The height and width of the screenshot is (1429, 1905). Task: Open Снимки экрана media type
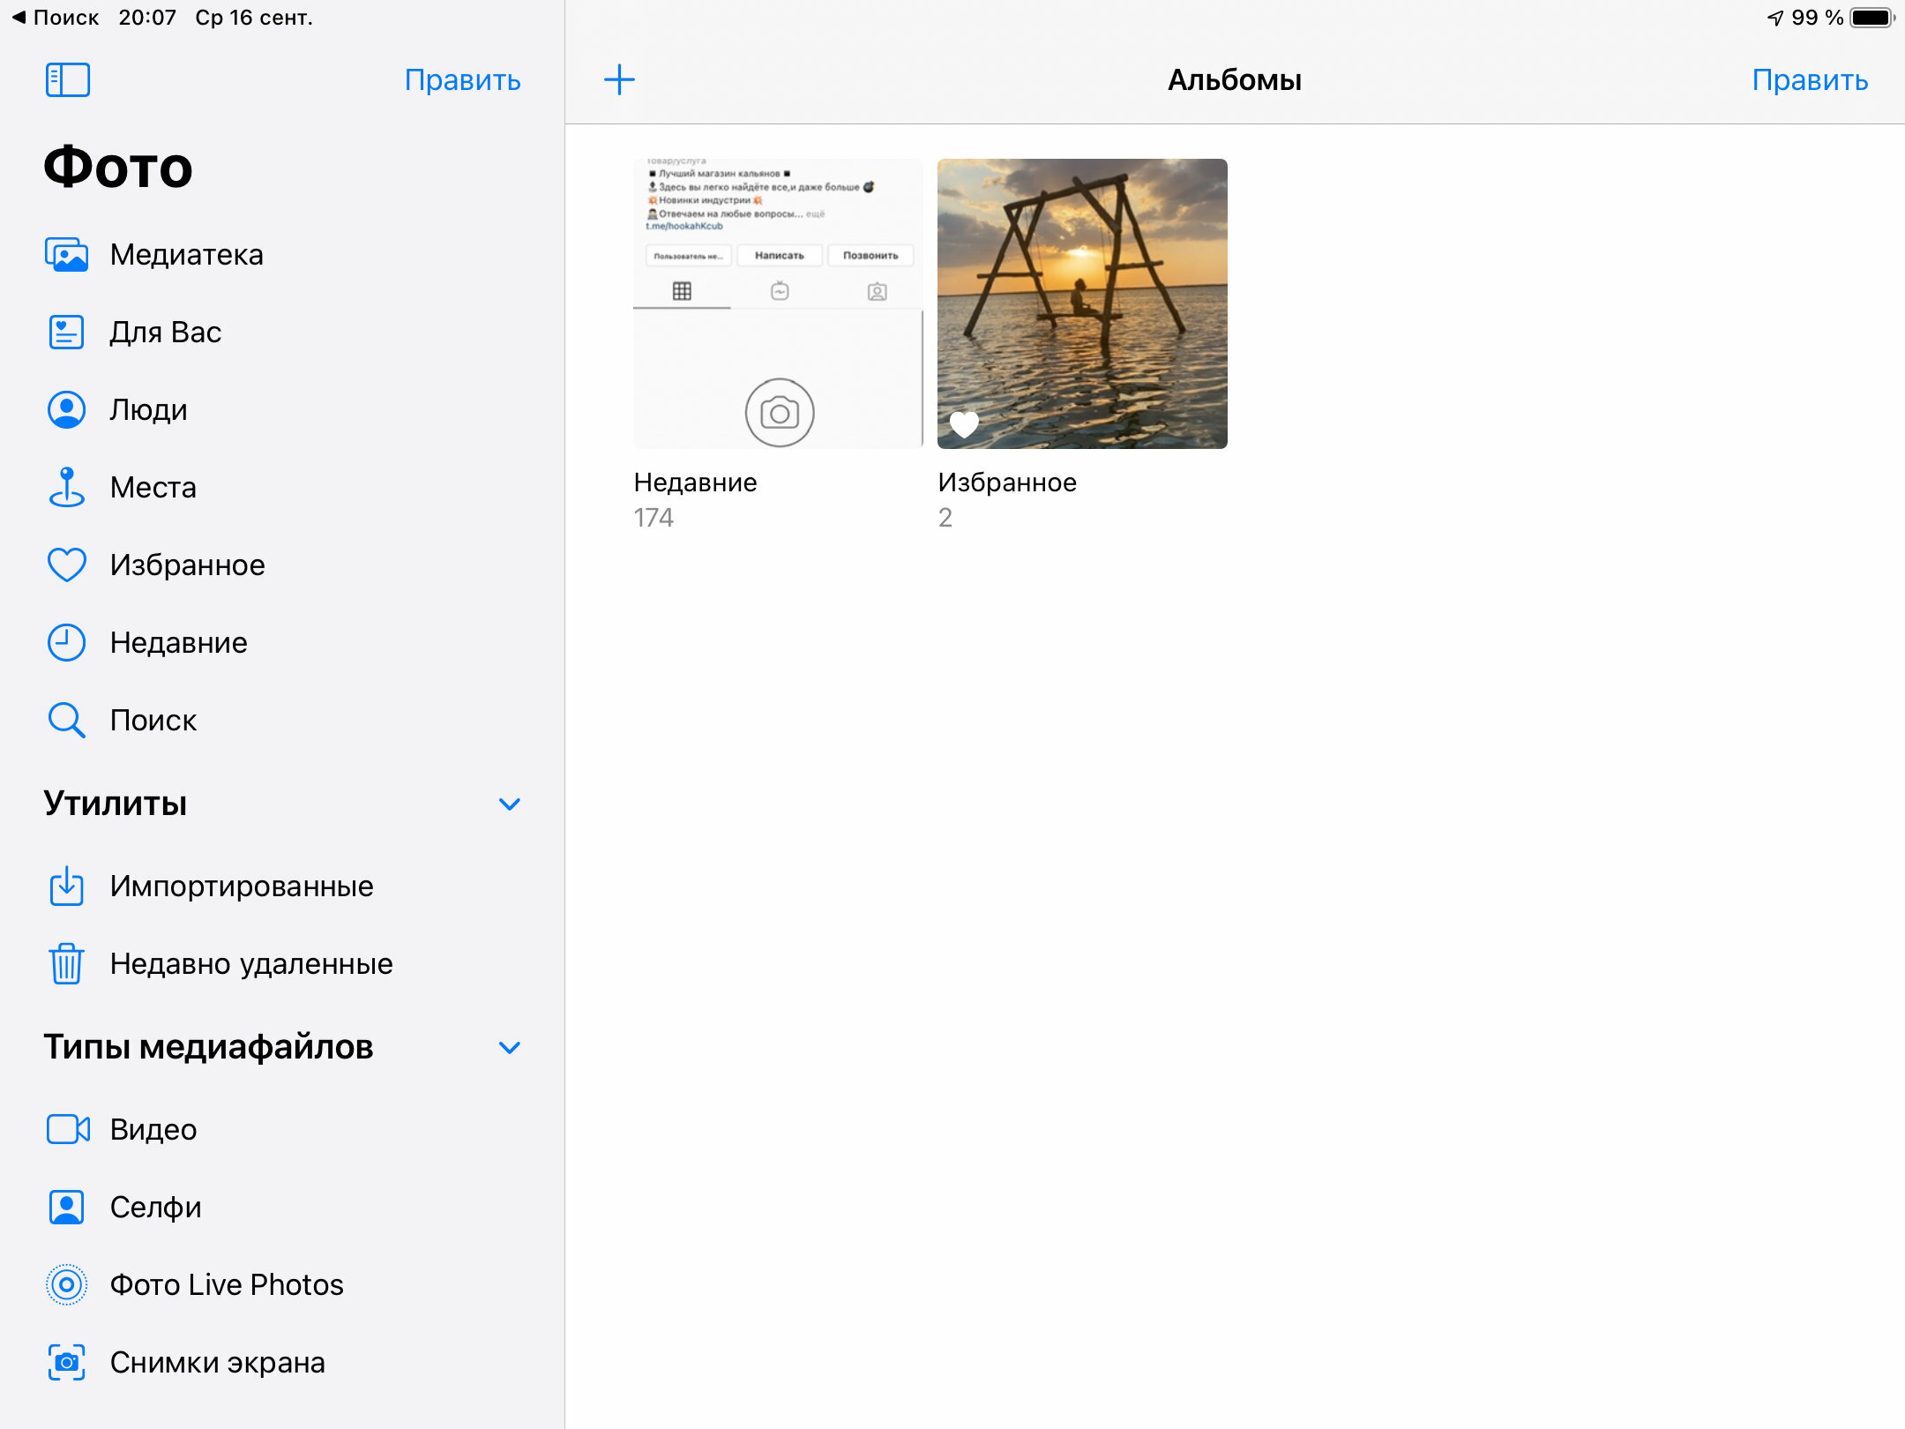(x=282, y=1363)
